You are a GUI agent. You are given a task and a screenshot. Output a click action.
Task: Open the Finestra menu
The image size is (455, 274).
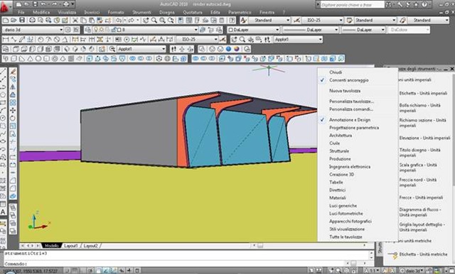[267, 13]
